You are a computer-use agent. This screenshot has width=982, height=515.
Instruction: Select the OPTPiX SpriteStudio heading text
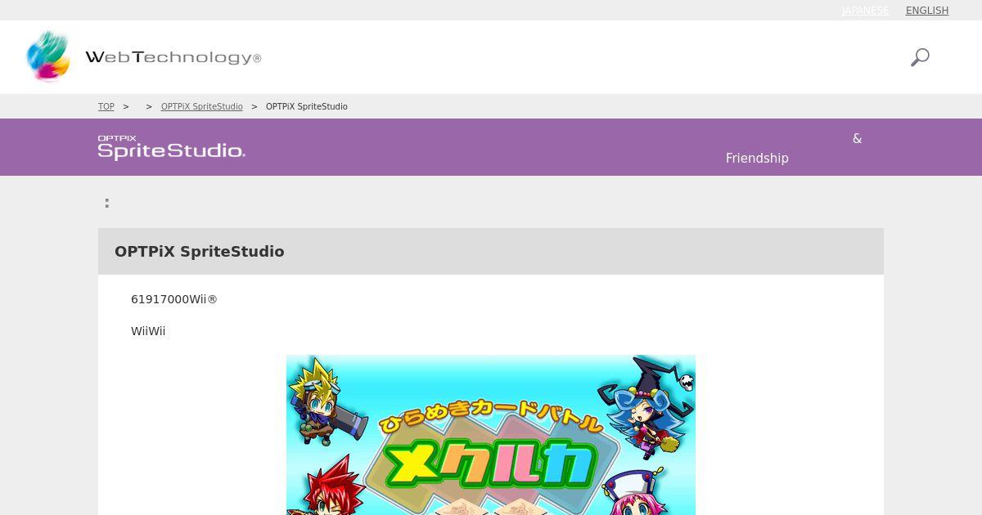point(200,252)
